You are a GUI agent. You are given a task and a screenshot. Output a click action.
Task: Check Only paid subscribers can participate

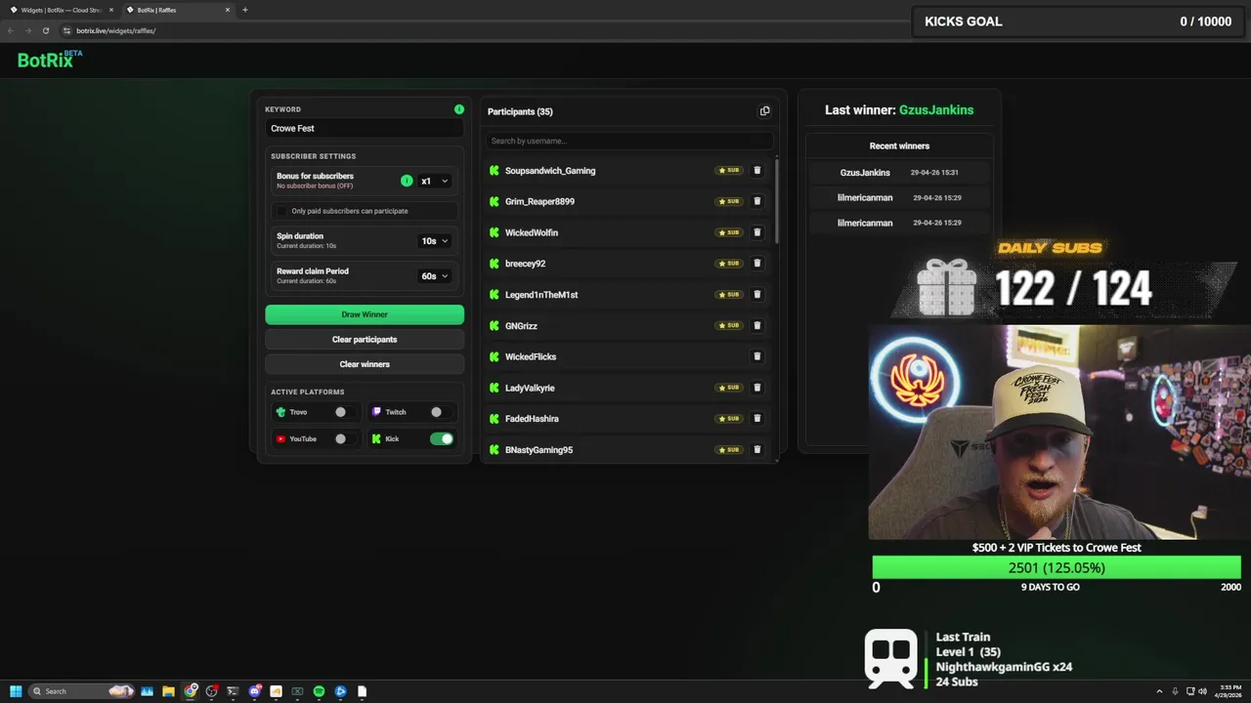tap(282, 211)
